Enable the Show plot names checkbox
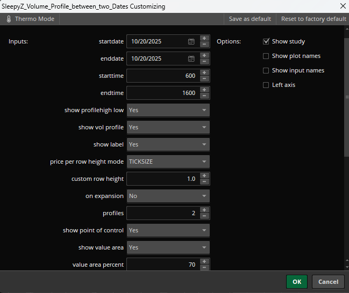The height and width of the screenshot is (293, 349). pyautogui.click(x=266, y=56)
